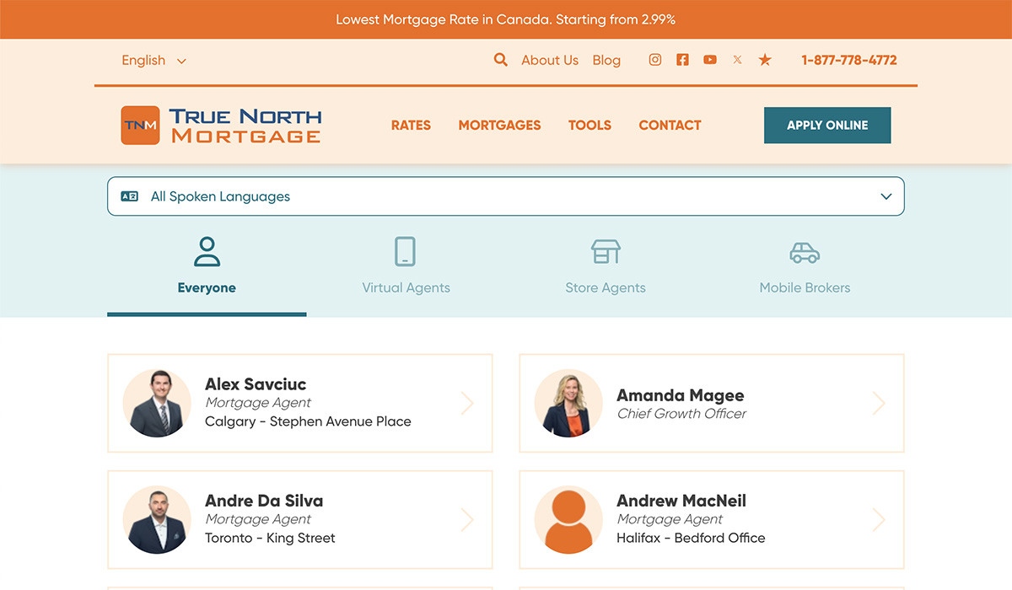Click Andre Da Silva's profile photo
1012x590 pixels.
(157, 520)
